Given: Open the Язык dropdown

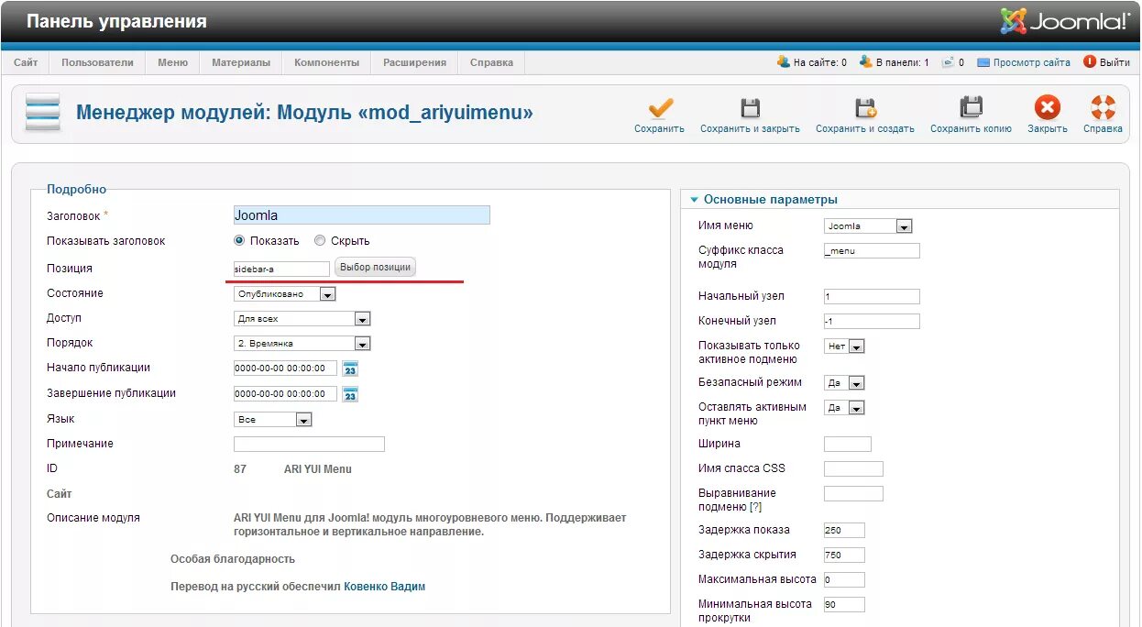Looking at the screenshot, I should pyautogui.click(x=273, y=420).
